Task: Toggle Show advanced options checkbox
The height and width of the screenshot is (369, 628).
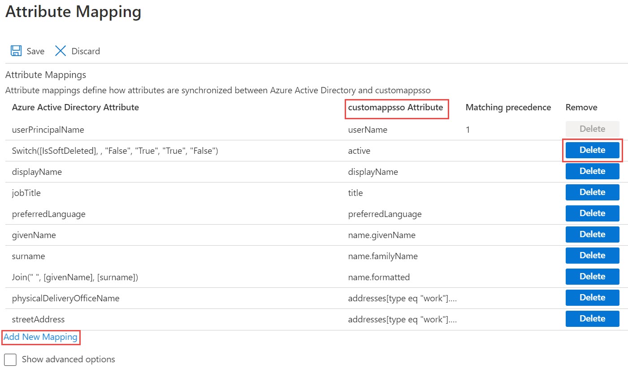Action: 10,360
